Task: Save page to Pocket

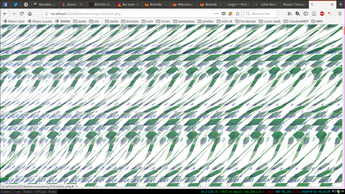Action: tap(224, 14)
